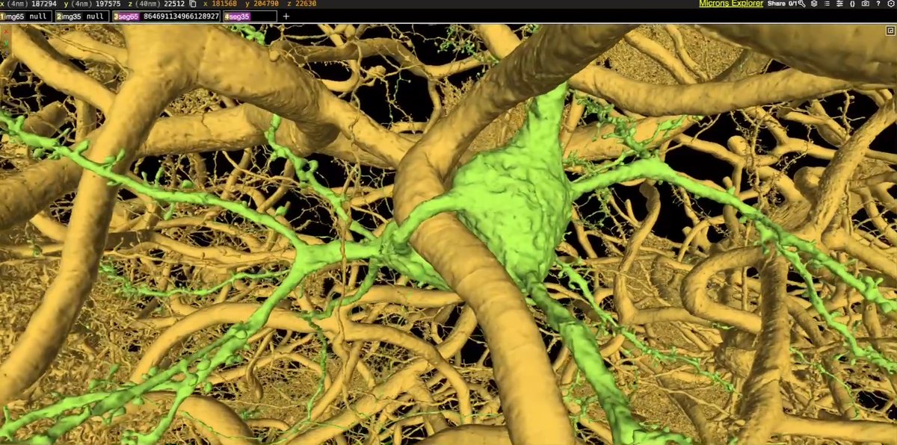Select the img65 layer tab
This screenshot has height=445, width=897.
tap(27, 16)
